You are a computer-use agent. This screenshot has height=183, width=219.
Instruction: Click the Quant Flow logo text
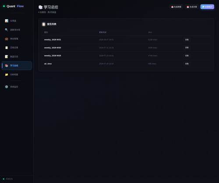[x=15, y=6]
